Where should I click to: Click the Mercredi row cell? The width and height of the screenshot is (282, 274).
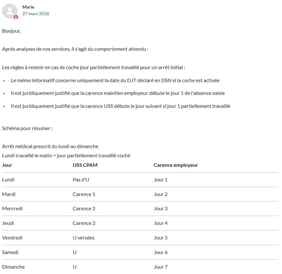click(12, 208)
